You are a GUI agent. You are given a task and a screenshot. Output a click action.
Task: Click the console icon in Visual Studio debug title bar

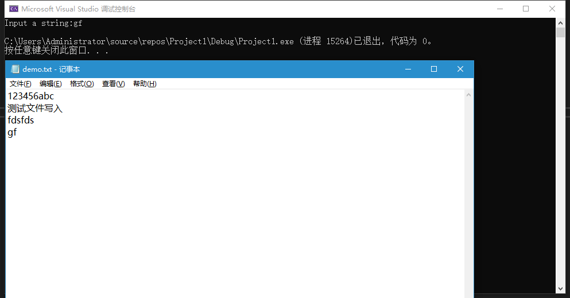point(14,9)
